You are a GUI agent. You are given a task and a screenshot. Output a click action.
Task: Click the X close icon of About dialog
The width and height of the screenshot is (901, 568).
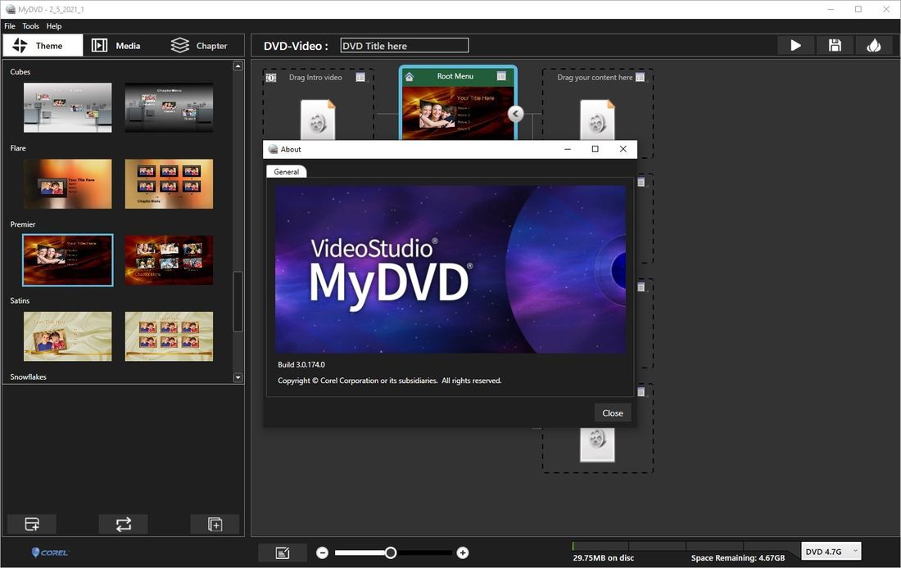click(623, 149)
